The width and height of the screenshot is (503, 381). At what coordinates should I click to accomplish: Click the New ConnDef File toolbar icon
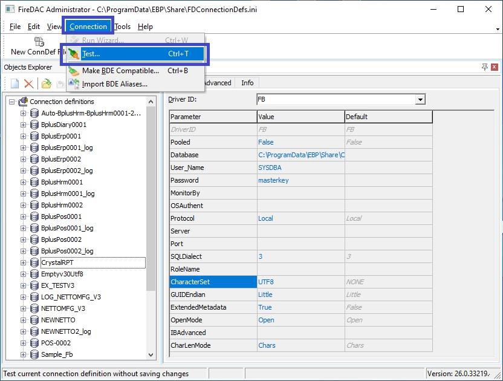[x=39, y=42]
